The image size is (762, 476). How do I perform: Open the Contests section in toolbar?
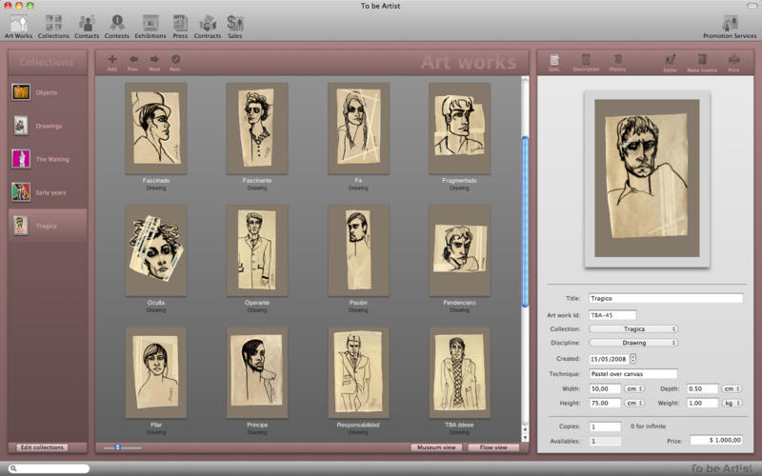116,25
